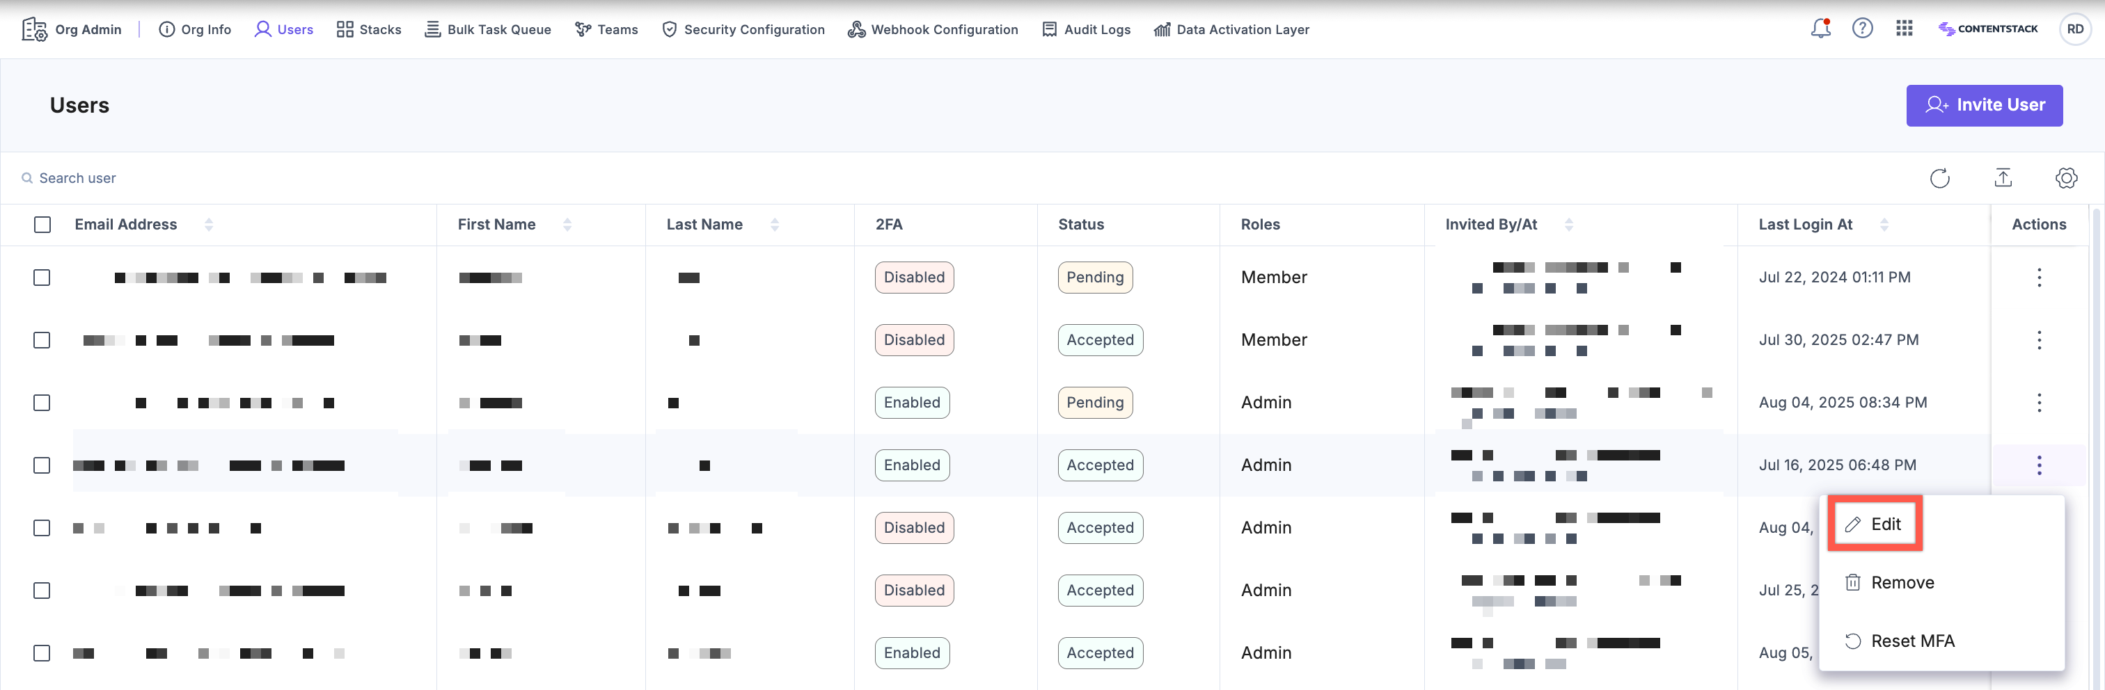2105x690 pixels.
Task: Go to Audit Logs page
Action: pos(1086,29)
